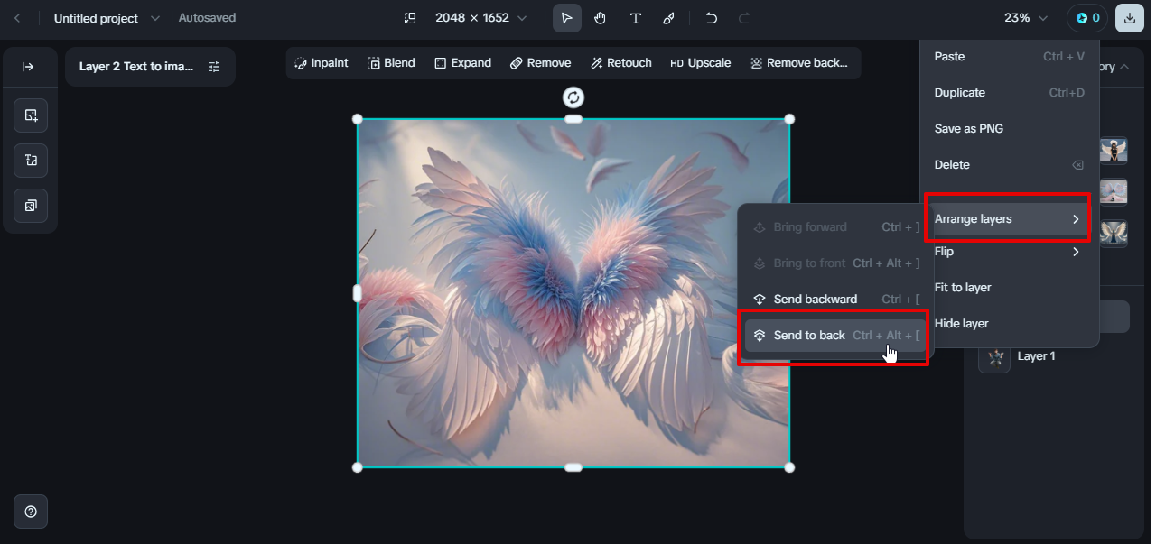
Task: Select the pointer Select tool
Action: click(x=567, y=18)
